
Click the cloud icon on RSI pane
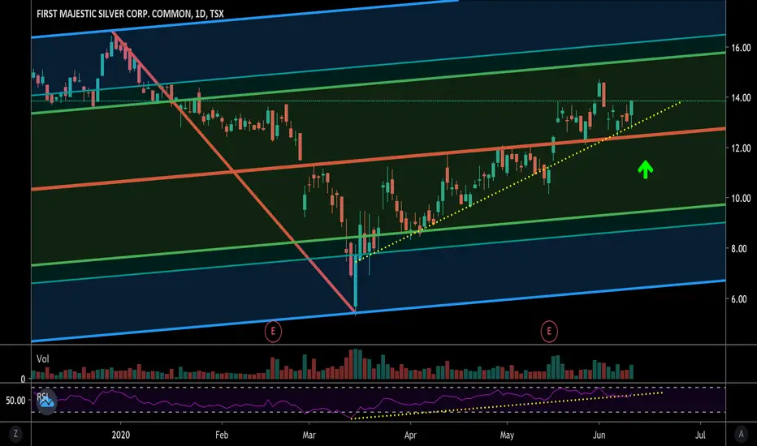[47, 401]
